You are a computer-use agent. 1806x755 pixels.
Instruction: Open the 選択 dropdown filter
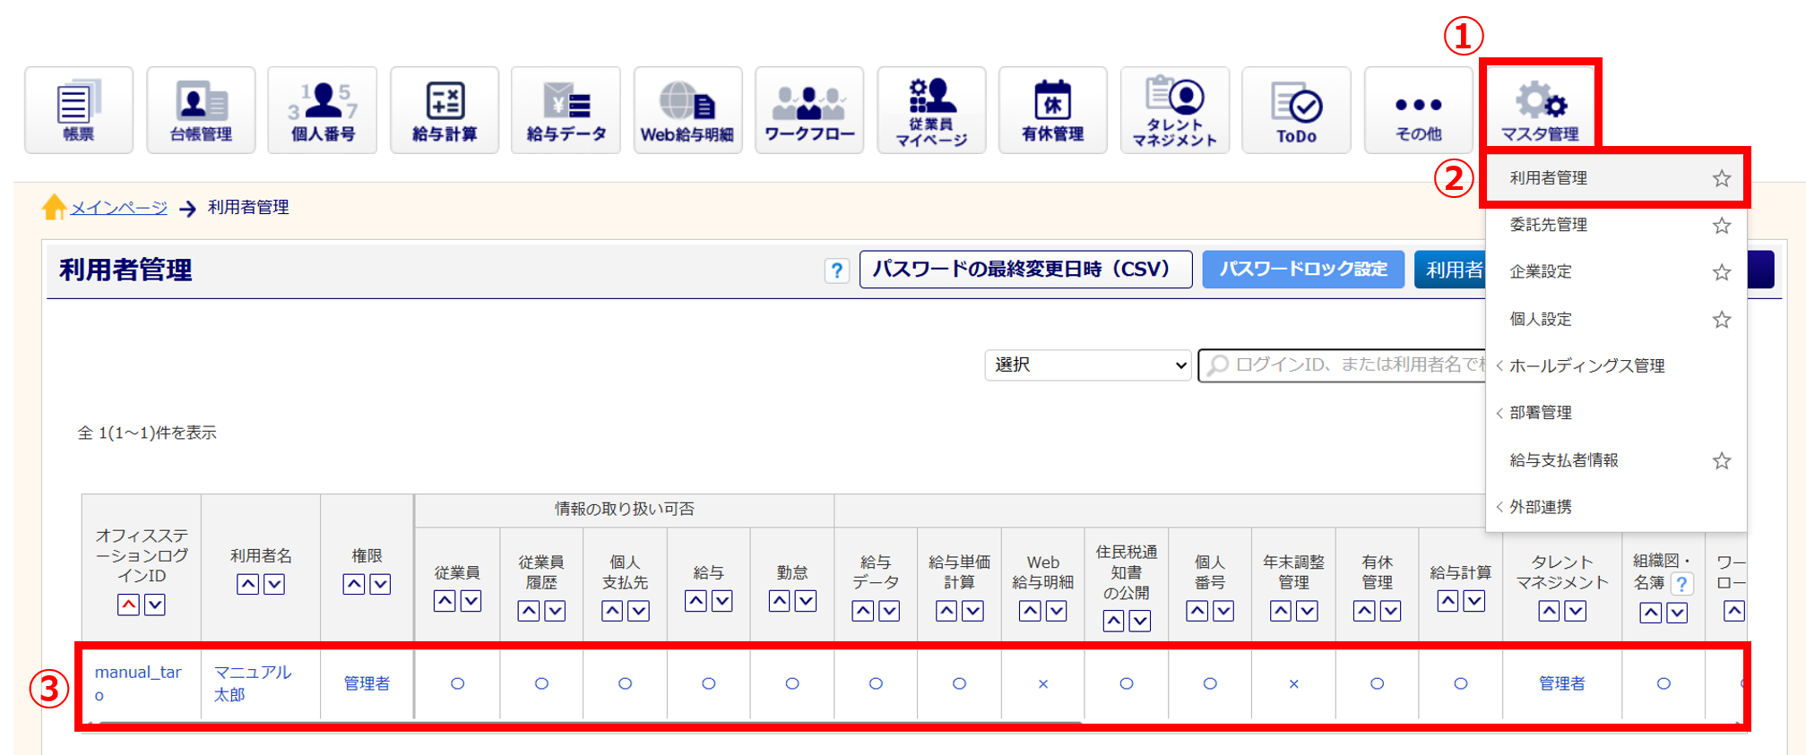tap(1087, 365)
